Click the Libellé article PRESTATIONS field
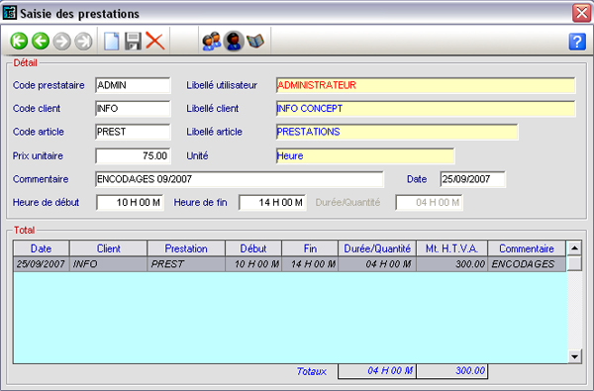 [397, 132]
